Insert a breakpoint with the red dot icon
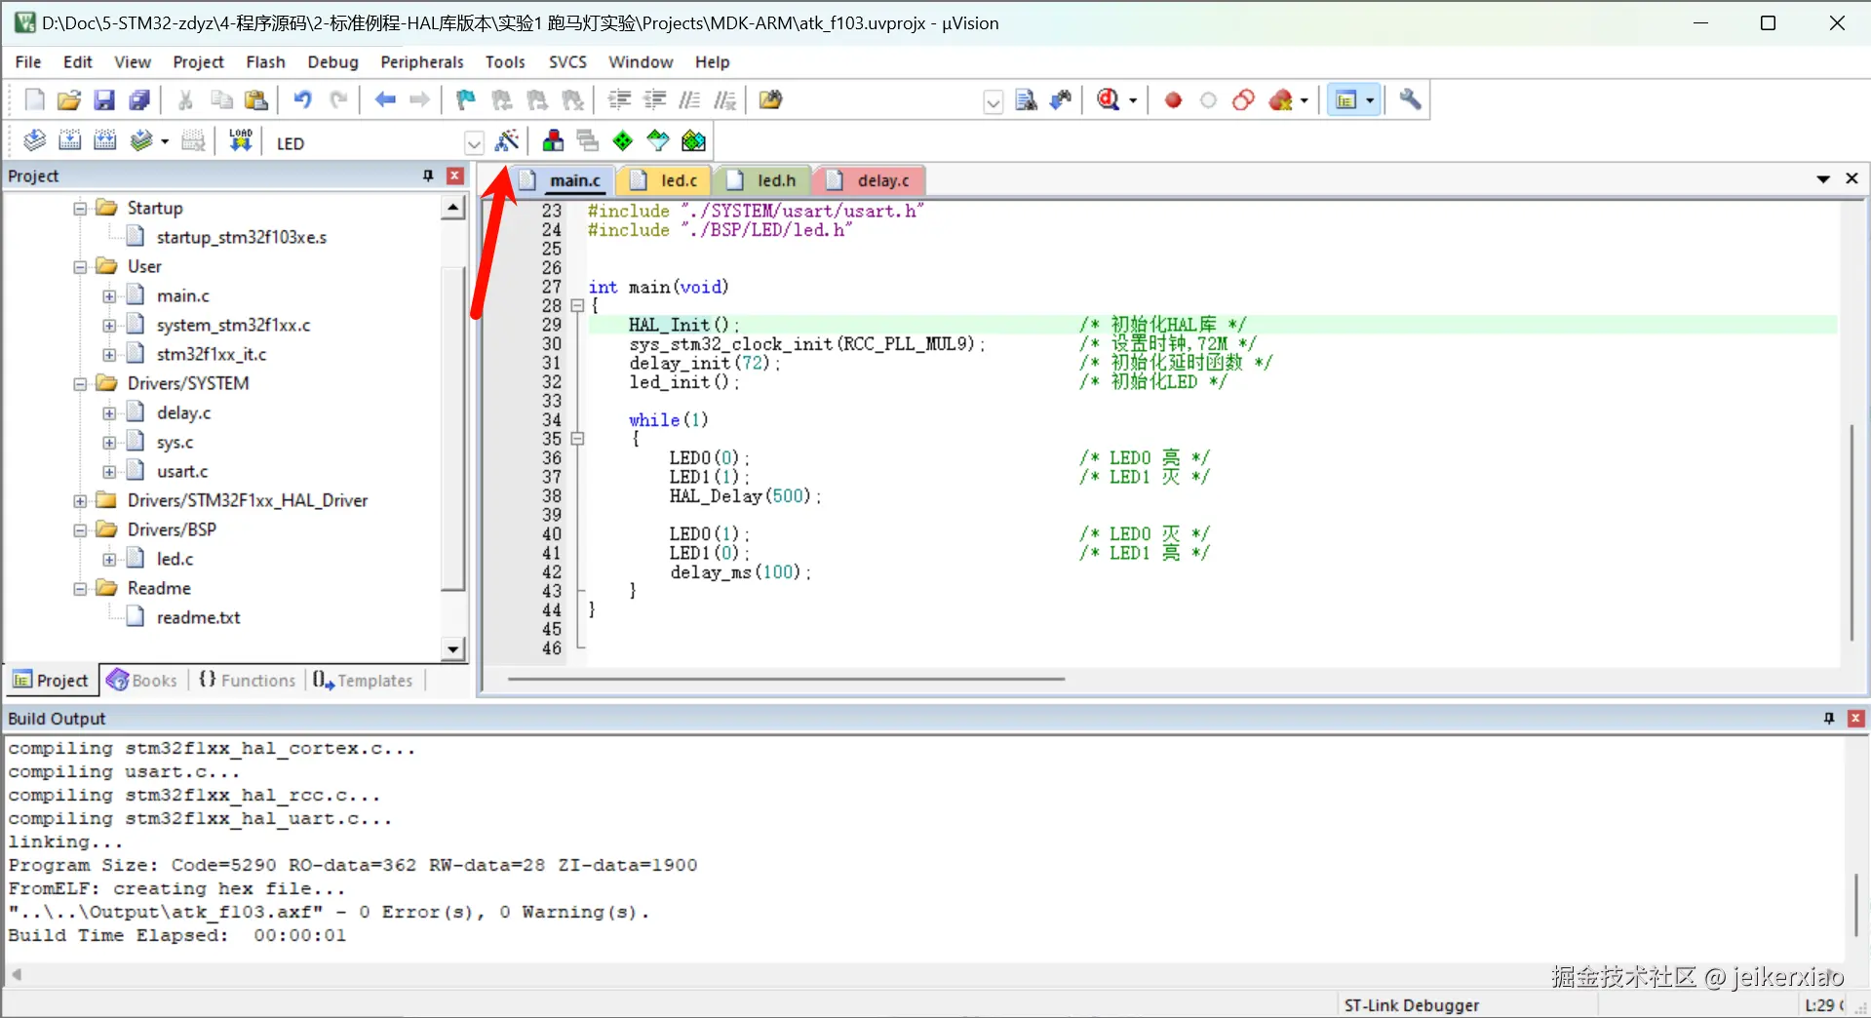Screen dimensions: 1871x1018 tap(1173, 100)
